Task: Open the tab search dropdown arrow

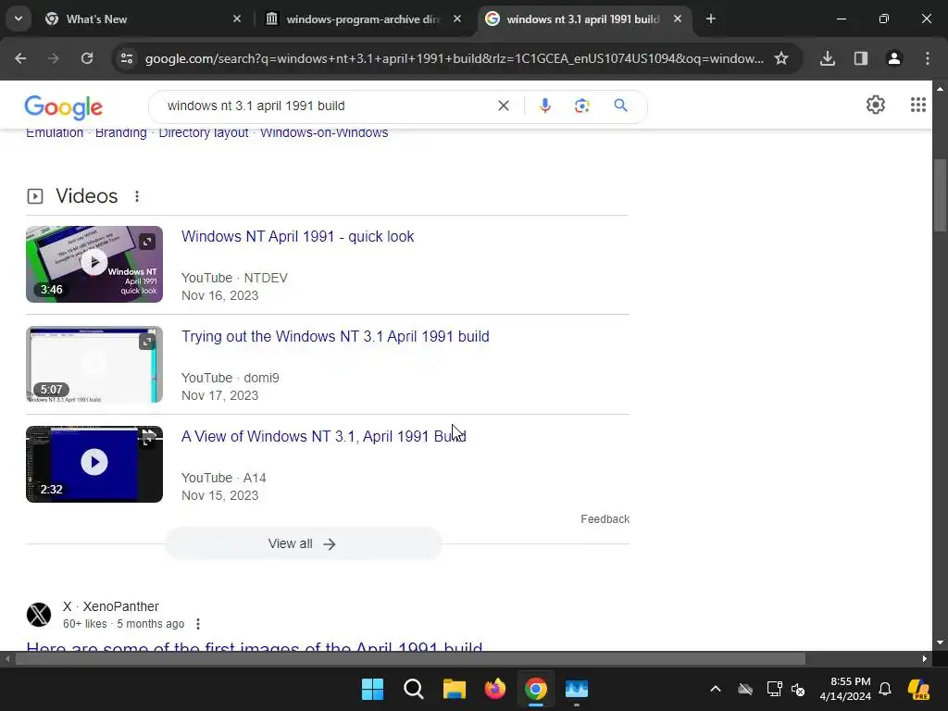Action: (19, 19)
